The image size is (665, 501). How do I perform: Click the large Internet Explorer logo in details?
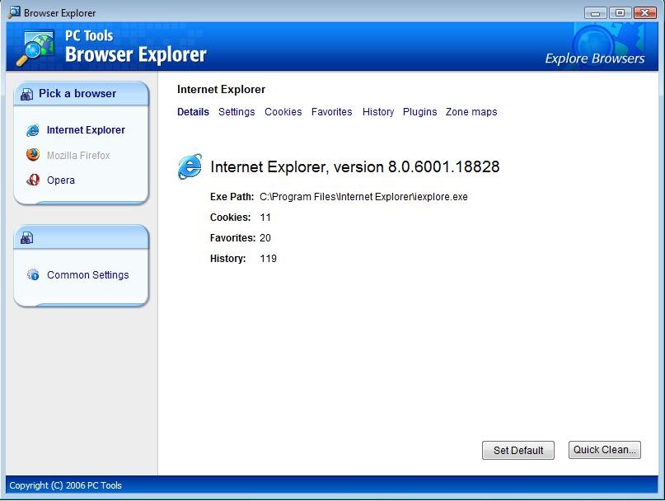point(190,166)
